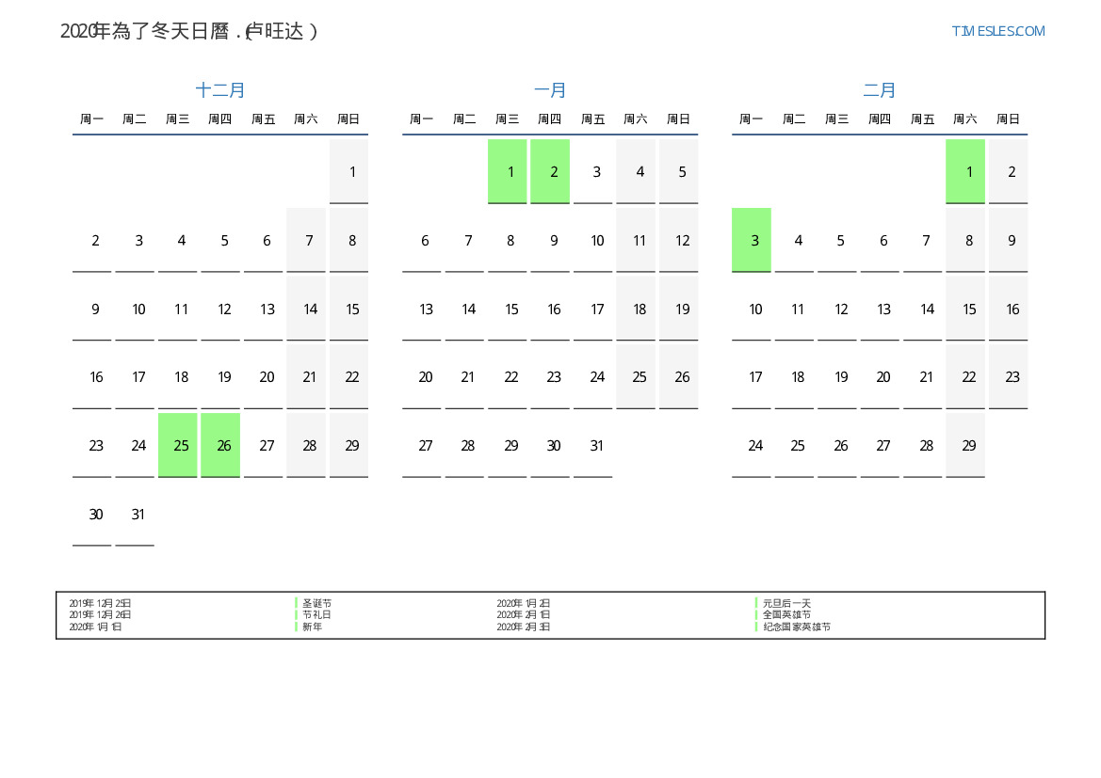Click the 圣诞节 holiday name in legend
The height and width of the screenshot is (778, 1101).
(316, 603)
